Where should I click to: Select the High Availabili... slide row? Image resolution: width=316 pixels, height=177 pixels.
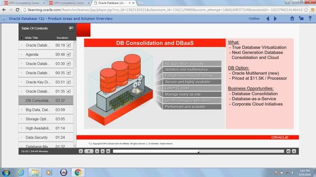pos(46,128)
